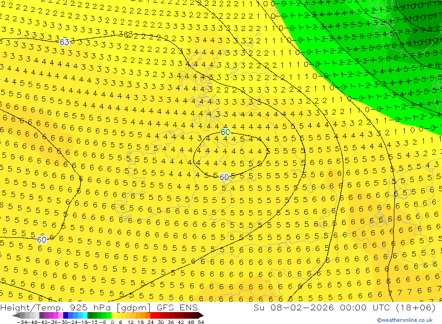This screenshot has height=324, width=442.
Task: Click the 63 contour height label
Action: 65,42
